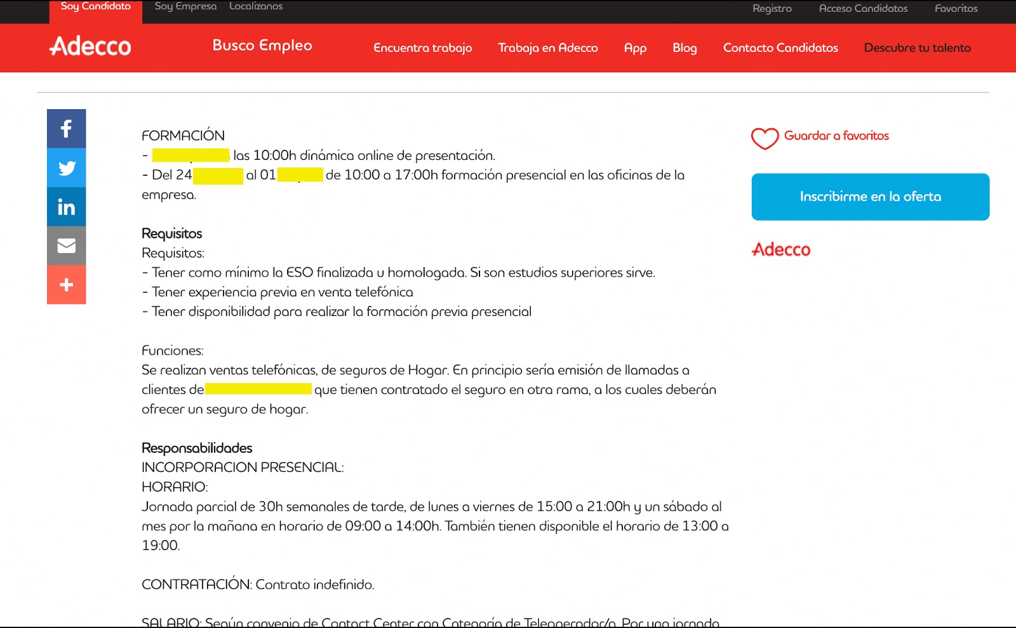Select Trabaja en Adecco menu item
The image size is (1016, 628).
point(547,48)
